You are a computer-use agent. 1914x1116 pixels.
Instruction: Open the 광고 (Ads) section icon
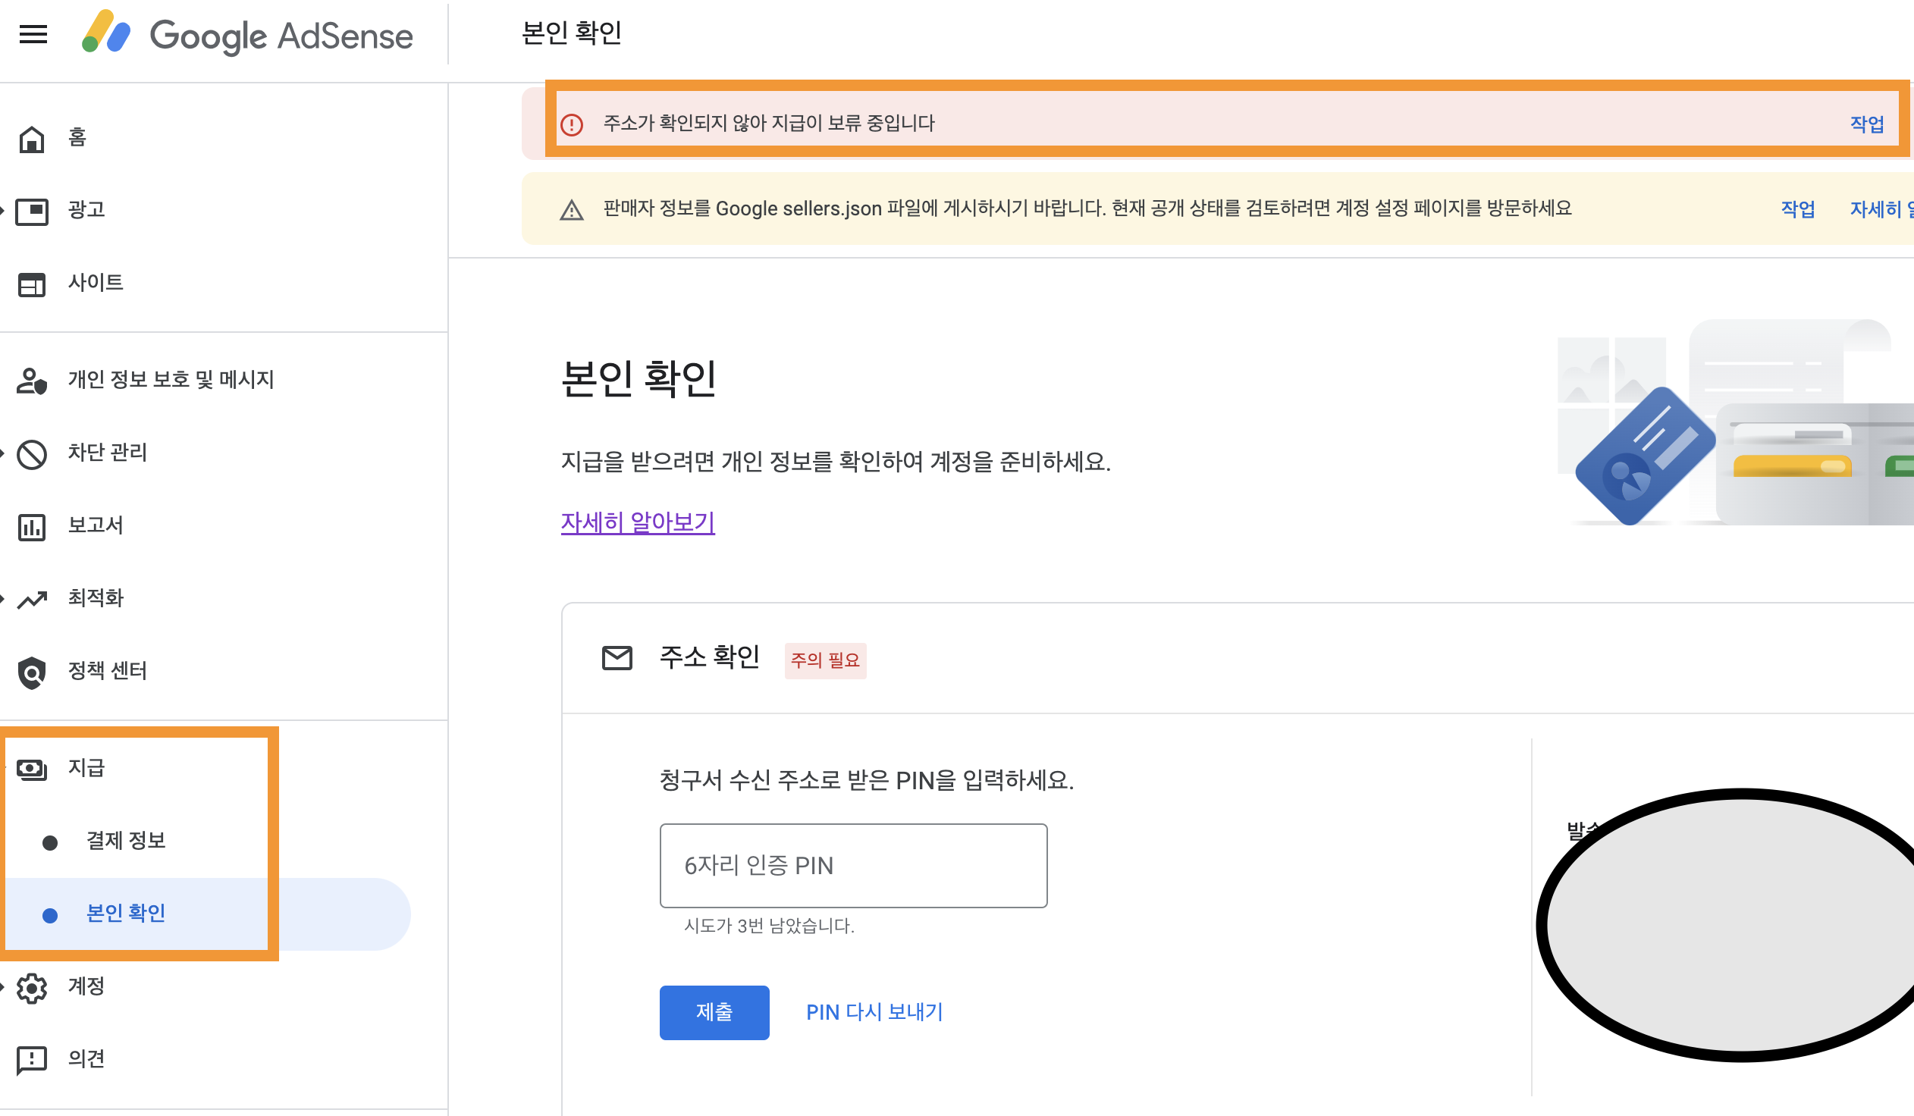[31, 210]
